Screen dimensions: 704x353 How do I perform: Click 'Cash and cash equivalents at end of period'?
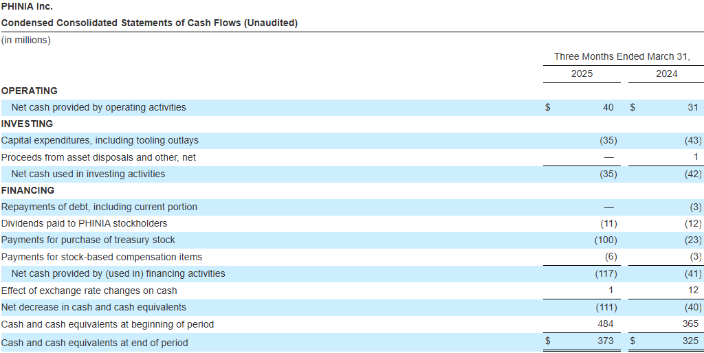[x=94, y=343]
